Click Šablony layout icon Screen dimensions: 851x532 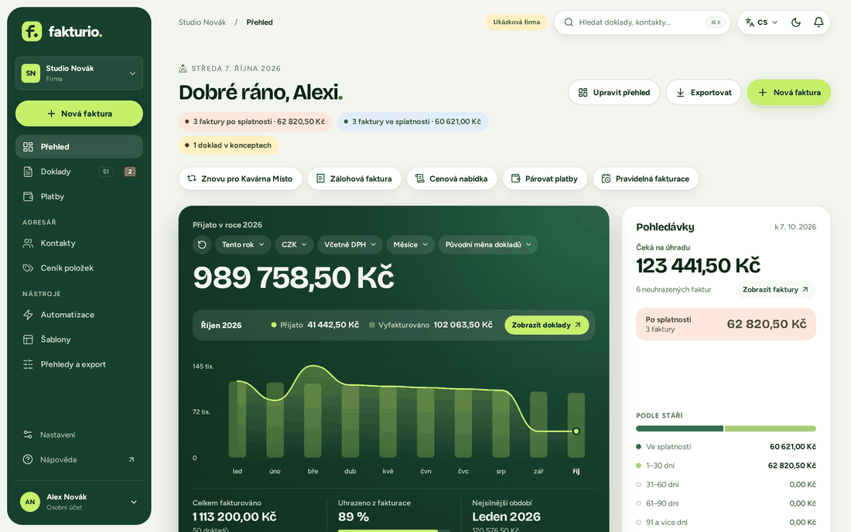(x=28, y=340)
